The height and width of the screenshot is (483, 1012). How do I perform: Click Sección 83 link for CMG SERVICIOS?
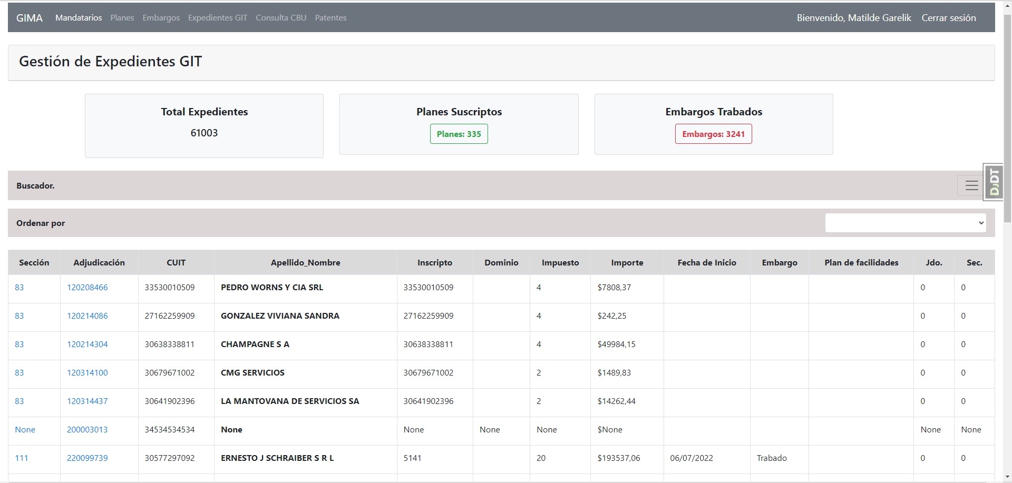(x=20, y=373)
